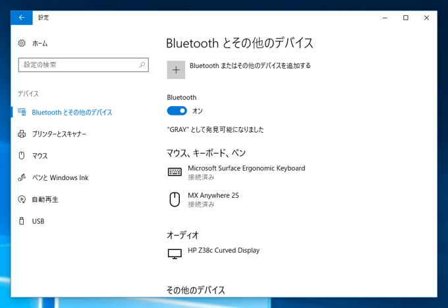Click the デバイス category label in the sidebar
This screenshot has width=448, height=308.
pos(28,94)
